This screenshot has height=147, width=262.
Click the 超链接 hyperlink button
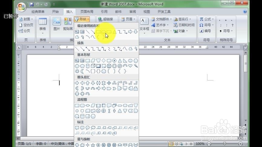[106, 19]
